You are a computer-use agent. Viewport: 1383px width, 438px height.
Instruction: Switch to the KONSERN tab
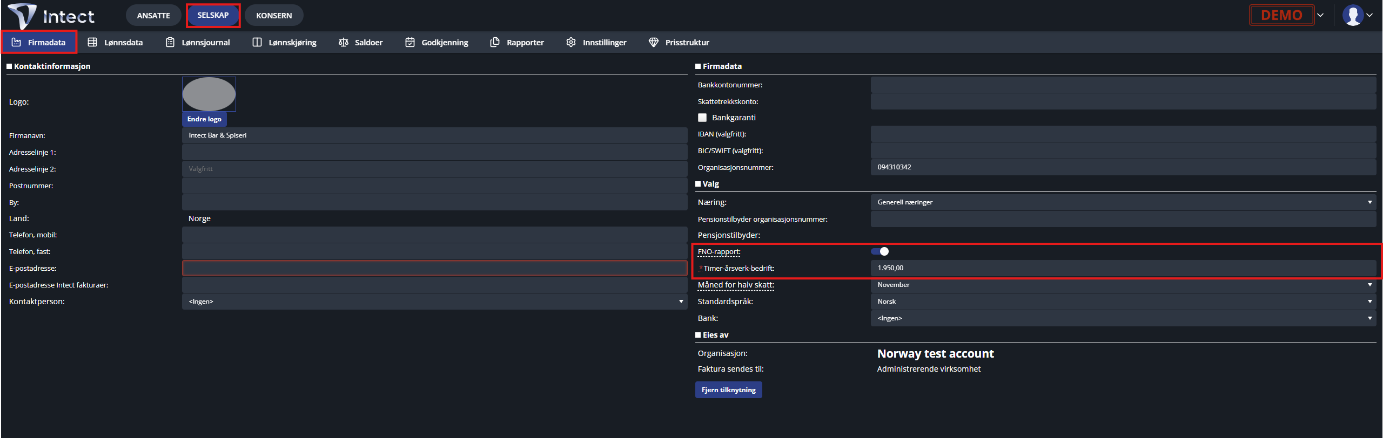point(274,15)
